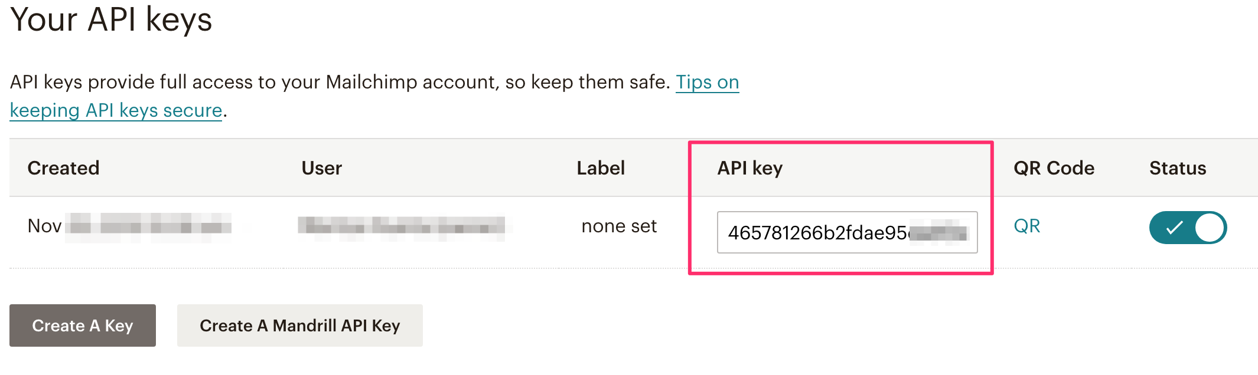Select the Label column header
The image size is (1258, 375).
pyautogui.click(x=601, y=168)
